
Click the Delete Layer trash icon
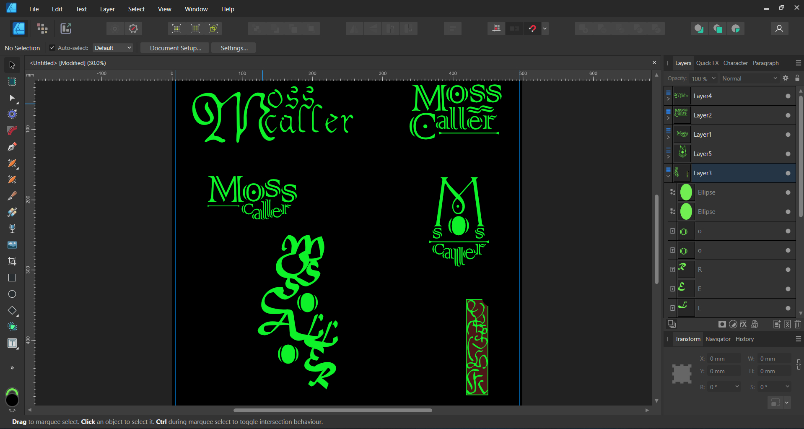pos(798,324)
